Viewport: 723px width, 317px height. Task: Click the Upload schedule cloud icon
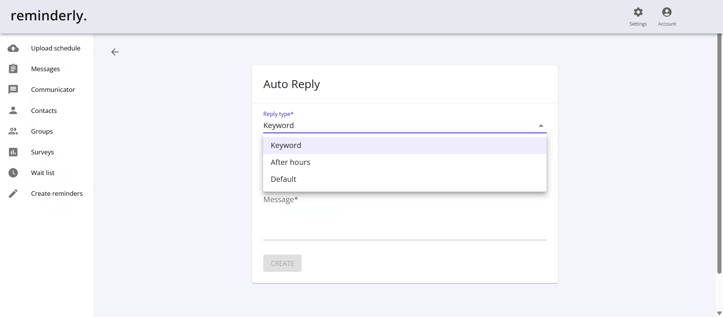(x=13, y=48)
